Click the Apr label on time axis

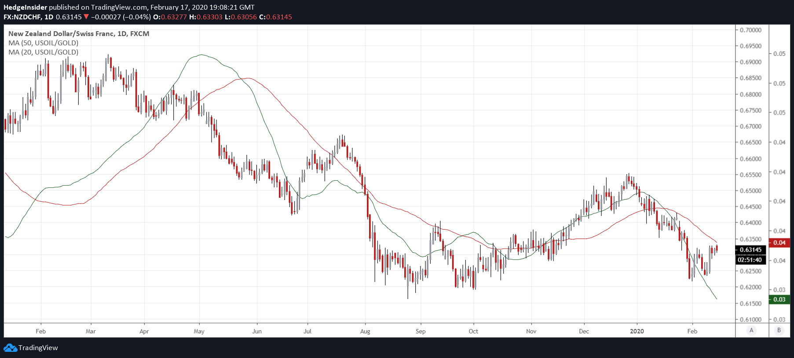(144, 331)
